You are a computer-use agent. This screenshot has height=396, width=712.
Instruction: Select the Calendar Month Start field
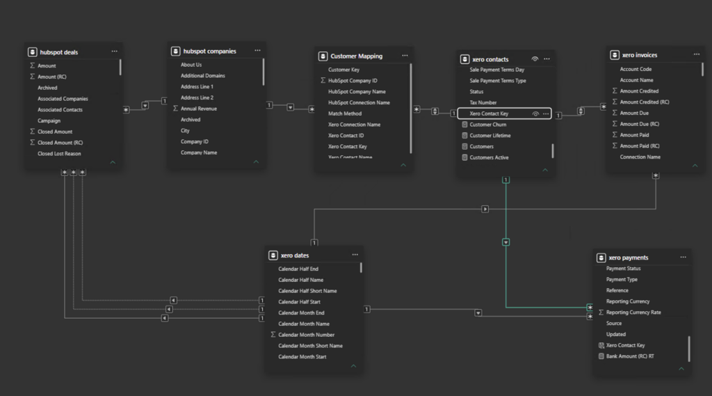click(x=302, y=357)
